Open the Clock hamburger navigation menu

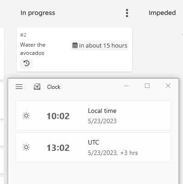coord(19,87)
